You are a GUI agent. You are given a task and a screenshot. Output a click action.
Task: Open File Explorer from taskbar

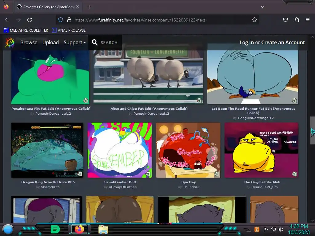pos(103,230)
